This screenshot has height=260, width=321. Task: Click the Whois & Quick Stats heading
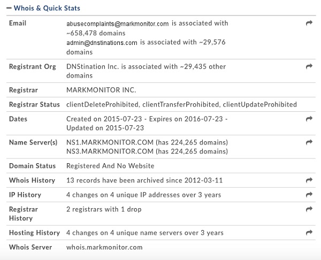[x=47, y=8]
